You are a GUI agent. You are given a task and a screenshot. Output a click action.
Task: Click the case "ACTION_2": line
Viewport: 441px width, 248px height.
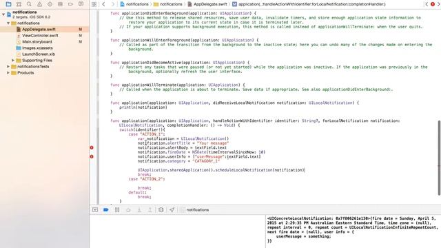147,179
